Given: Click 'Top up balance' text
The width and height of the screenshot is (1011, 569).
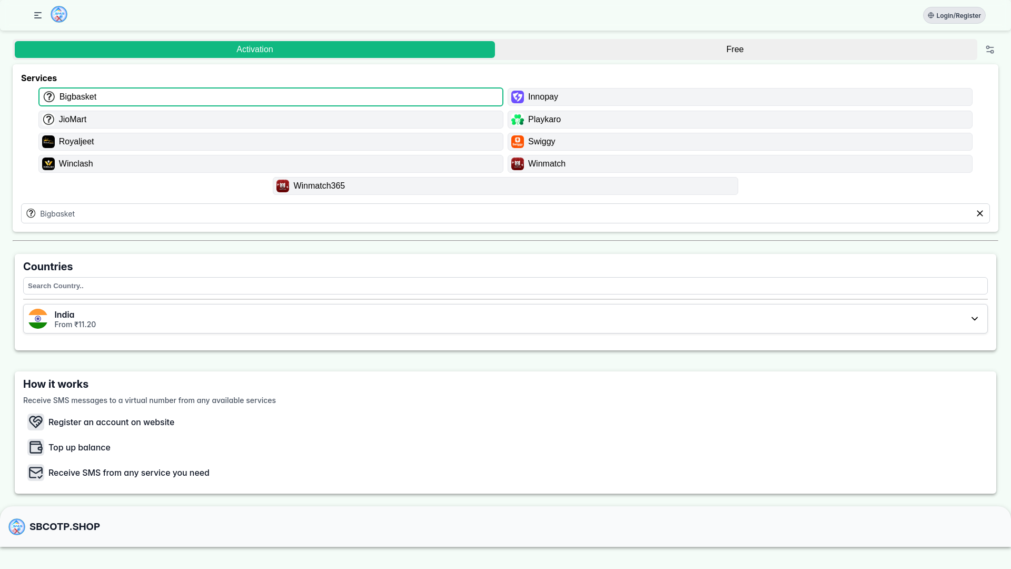Looking at the screenshot, I should [80, 447].
